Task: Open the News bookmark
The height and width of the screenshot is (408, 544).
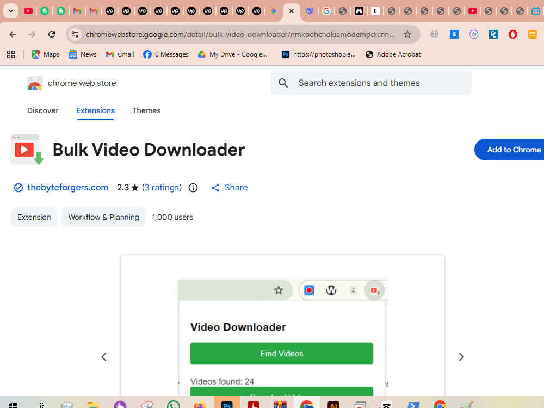Action: (x=82, y=54)
